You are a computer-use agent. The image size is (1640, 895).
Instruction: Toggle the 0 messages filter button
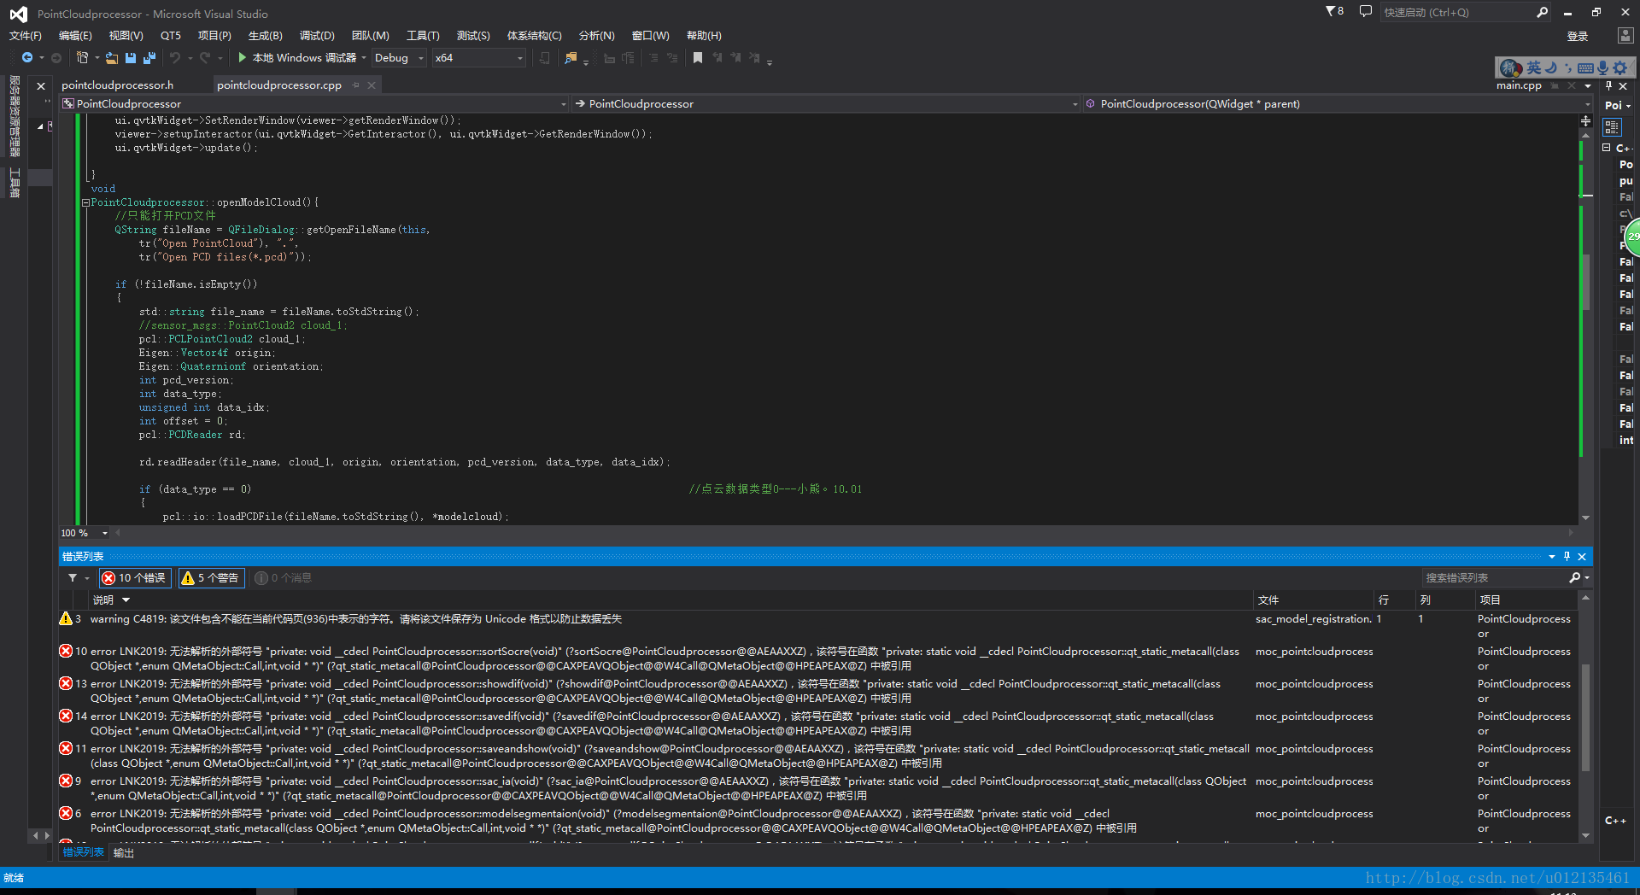pyautogui.click(x=284, y=578)
